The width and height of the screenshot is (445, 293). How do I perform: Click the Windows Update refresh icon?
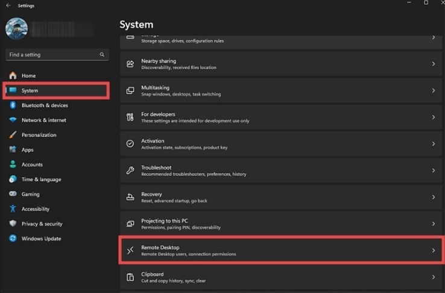[13, 238]
